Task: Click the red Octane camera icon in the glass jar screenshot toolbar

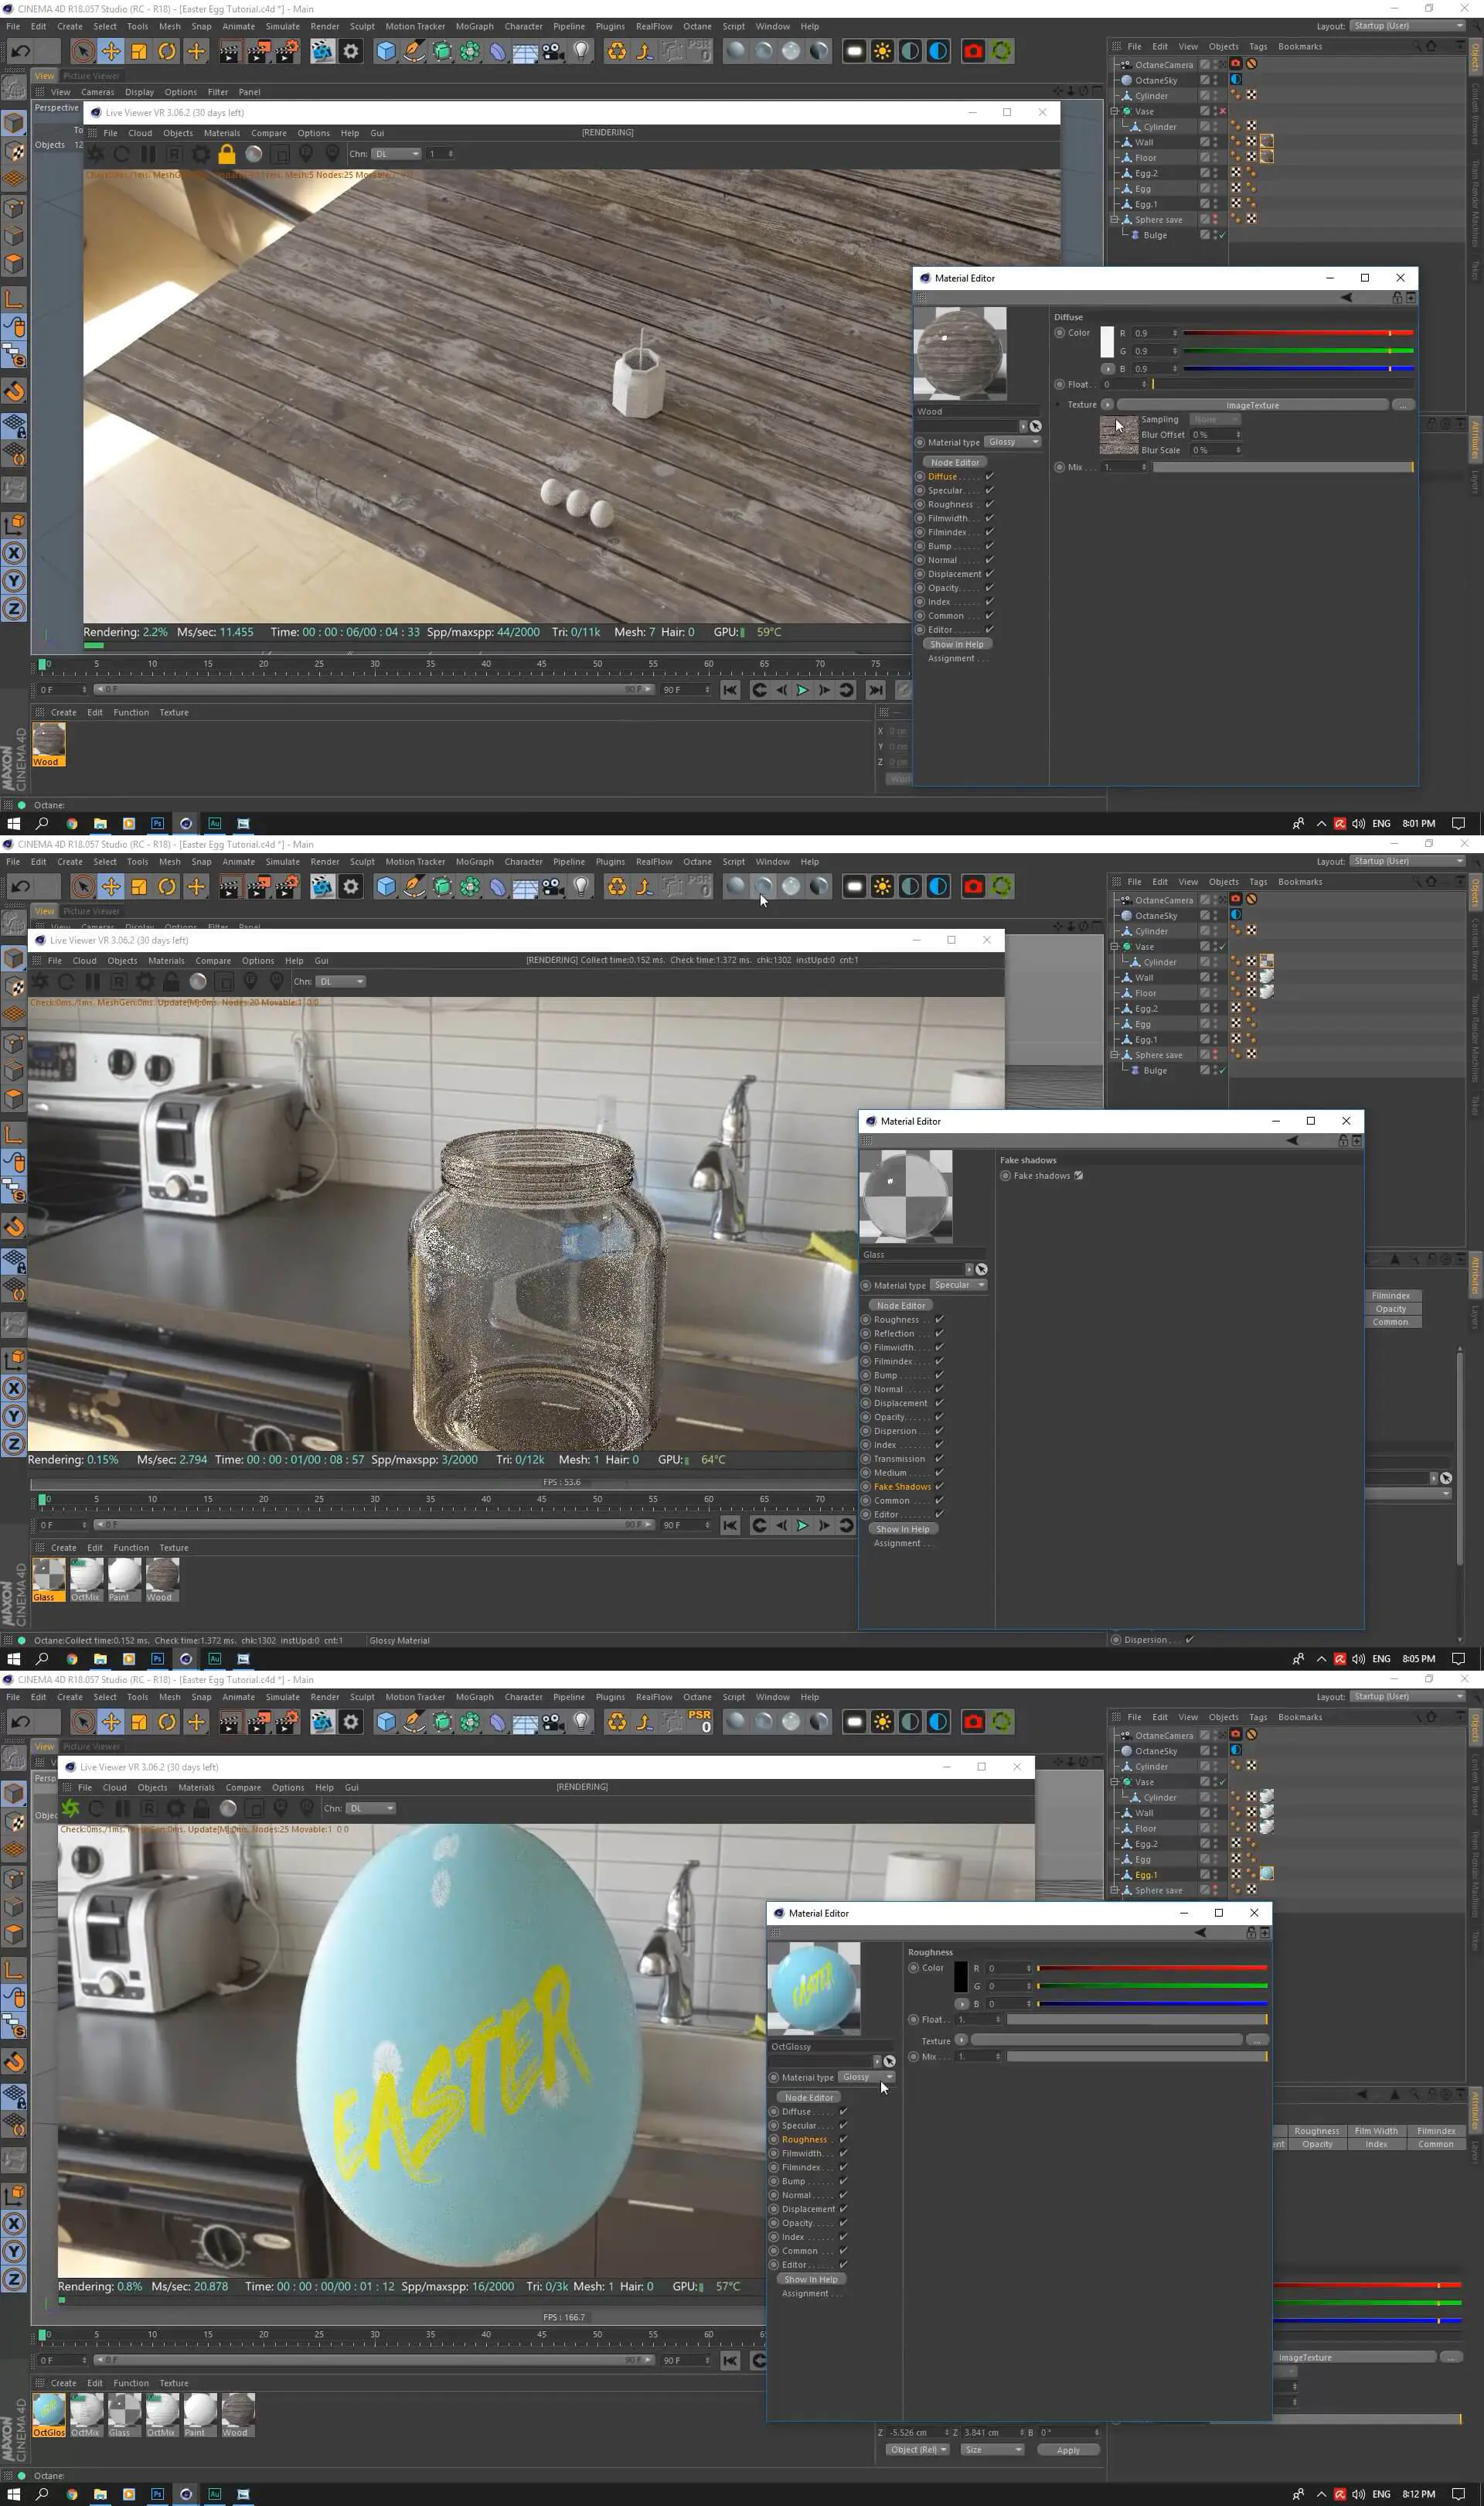Action: [973, 886]
